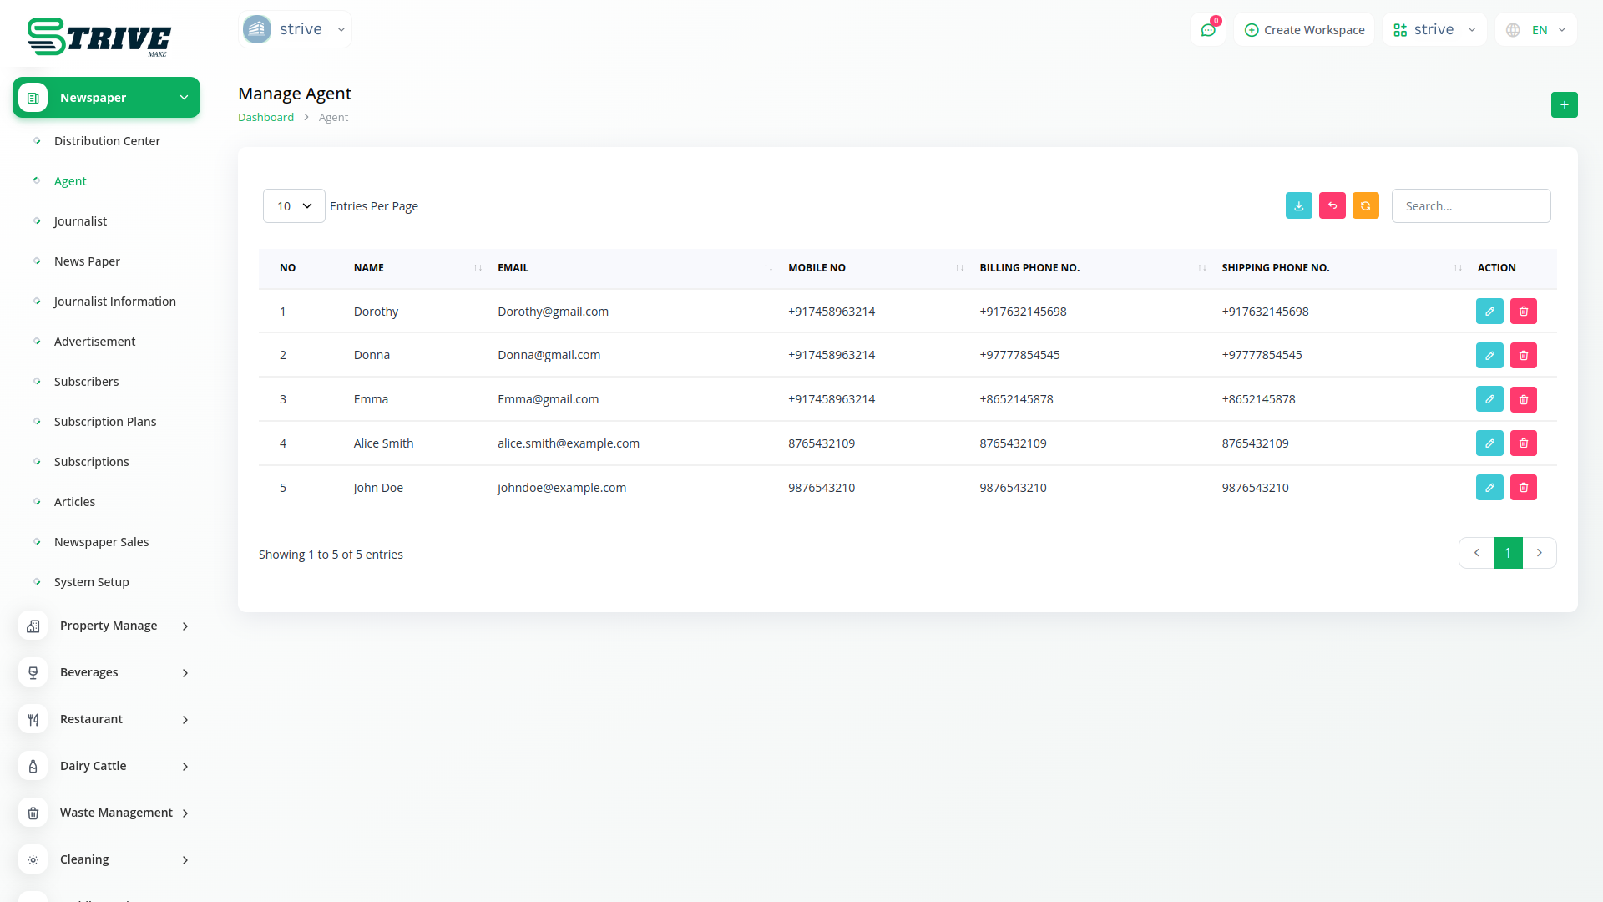
Task: Follow the Dashboard breadcrumb link
Action: [265, 118]
